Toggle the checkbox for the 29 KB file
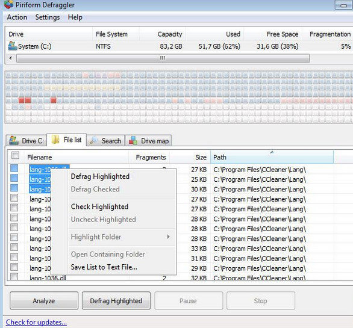Viewport: 353px width, 328px height. 14,267
